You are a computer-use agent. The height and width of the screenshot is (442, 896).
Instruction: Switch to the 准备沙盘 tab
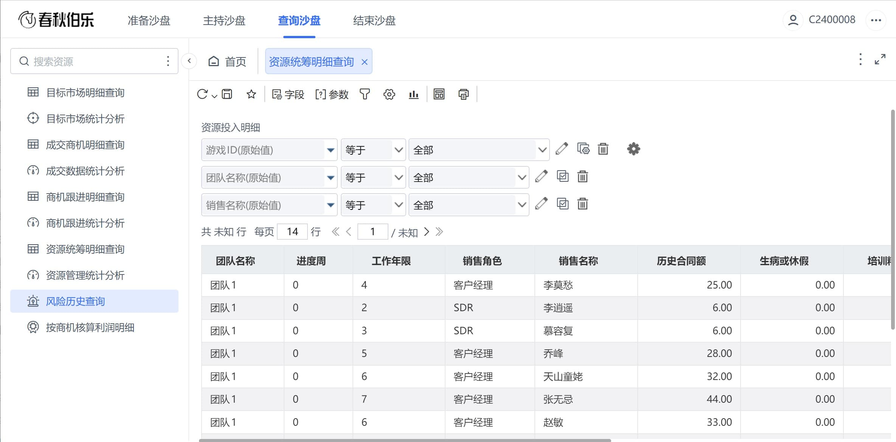tap(149, 20)
